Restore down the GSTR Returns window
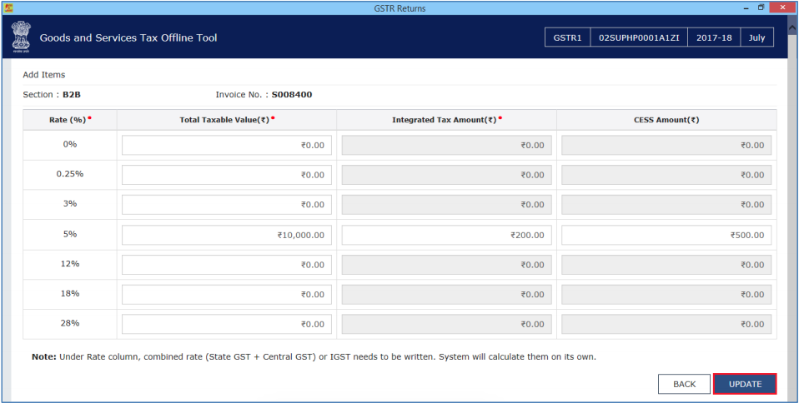Screen dimensions: 799x403 pyautogui.click(x=761, y=7)
